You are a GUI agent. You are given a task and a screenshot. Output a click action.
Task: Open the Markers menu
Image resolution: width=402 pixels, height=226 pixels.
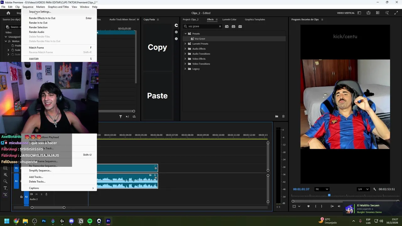pos(41,7)
